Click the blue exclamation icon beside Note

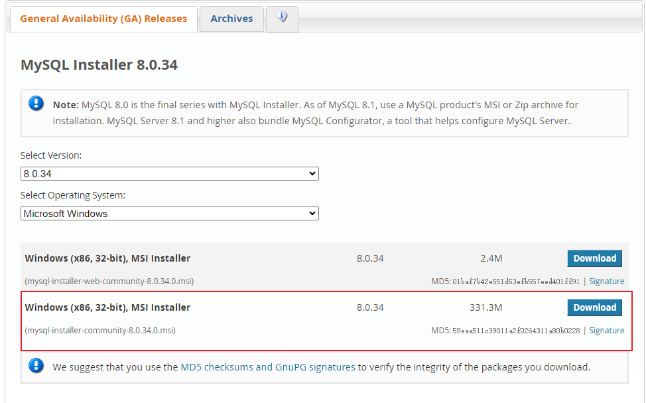[x=36, y=103]
